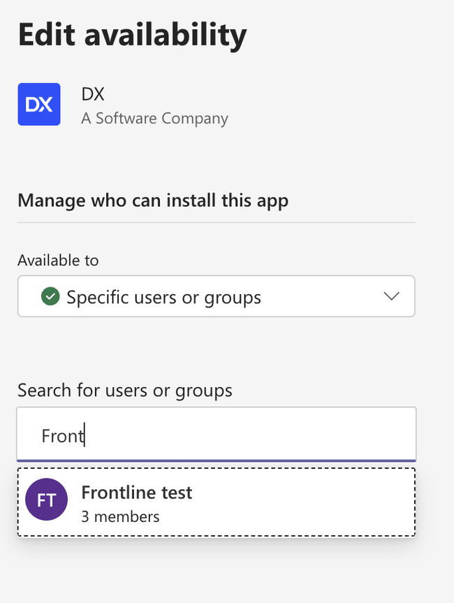Click the purple FT group avatar
This screenshot has height=603, width=454.
coord(46,501)
